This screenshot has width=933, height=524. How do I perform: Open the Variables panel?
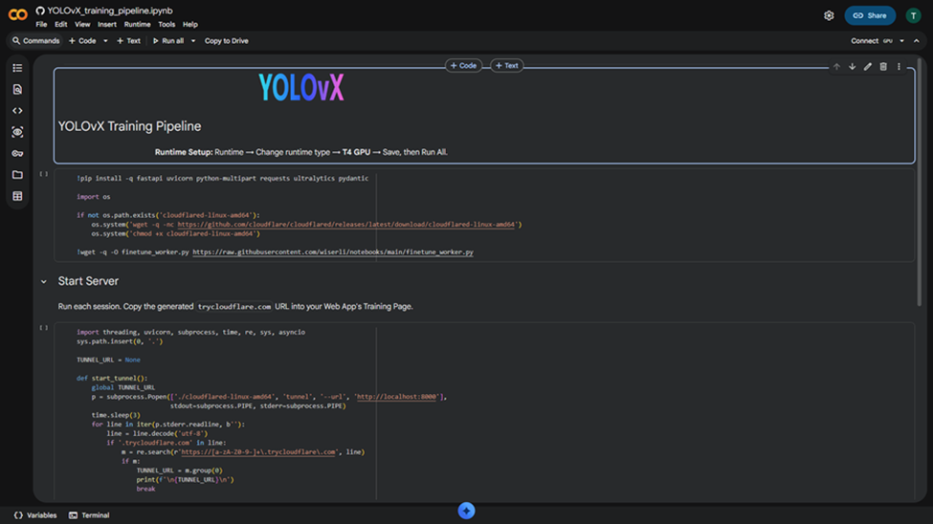[35, 515]
